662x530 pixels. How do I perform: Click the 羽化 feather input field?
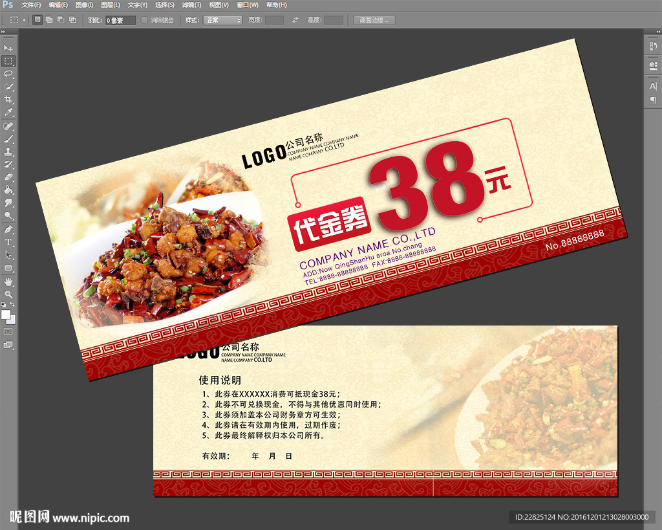[120, 20]
